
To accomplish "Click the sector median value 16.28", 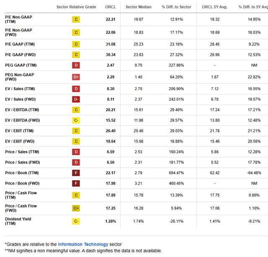I will (139, 208).
